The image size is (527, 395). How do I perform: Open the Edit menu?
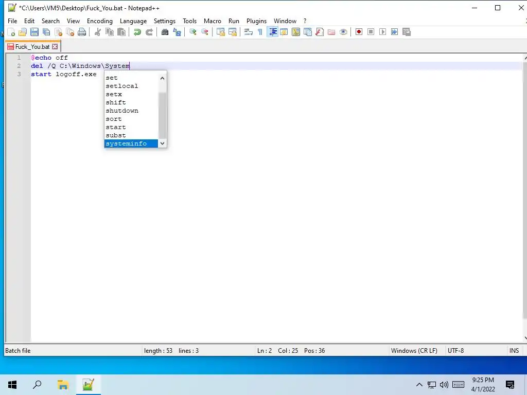pyautogui.click(x=29, y=21)
